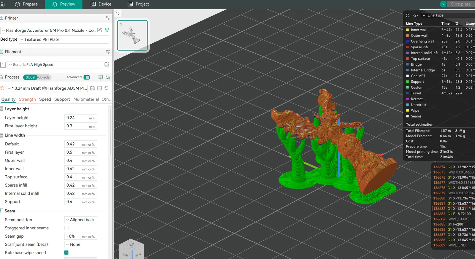
Task: Open the settings list icon beside Advanced toggle
Action: pos(101,77)
